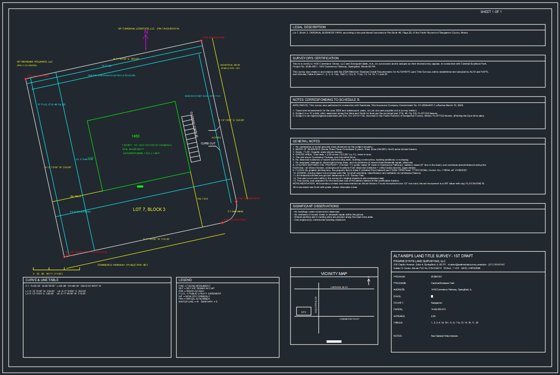Click the "PROJNUM:" field label in title block
This screenshot has height=375, width=560.
click(x=399, y=277)
